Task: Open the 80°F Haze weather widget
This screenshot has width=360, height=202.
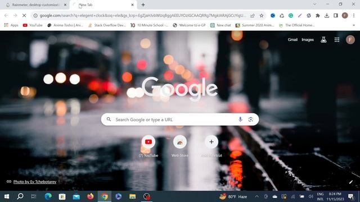Action: [x=233, y=196]
